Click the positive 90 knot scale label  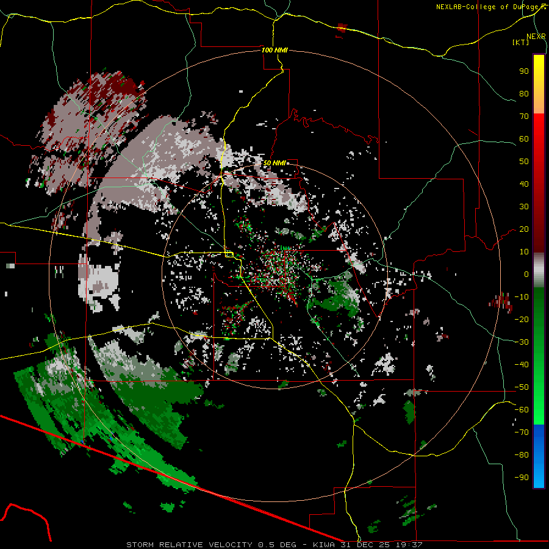coord(524,71)
